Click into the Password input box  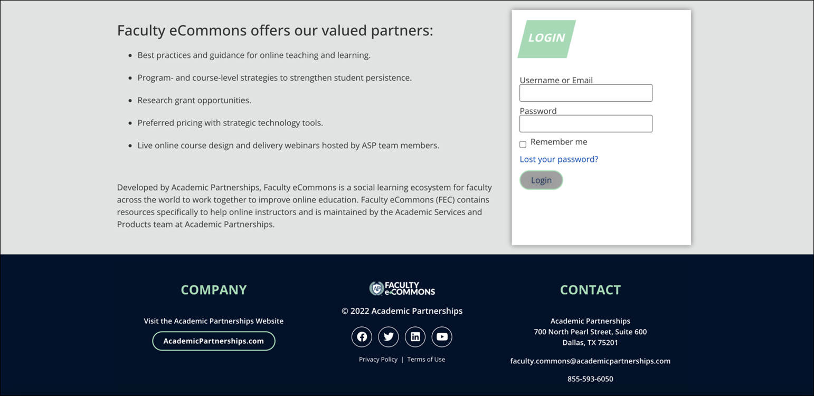coord(585,124)
